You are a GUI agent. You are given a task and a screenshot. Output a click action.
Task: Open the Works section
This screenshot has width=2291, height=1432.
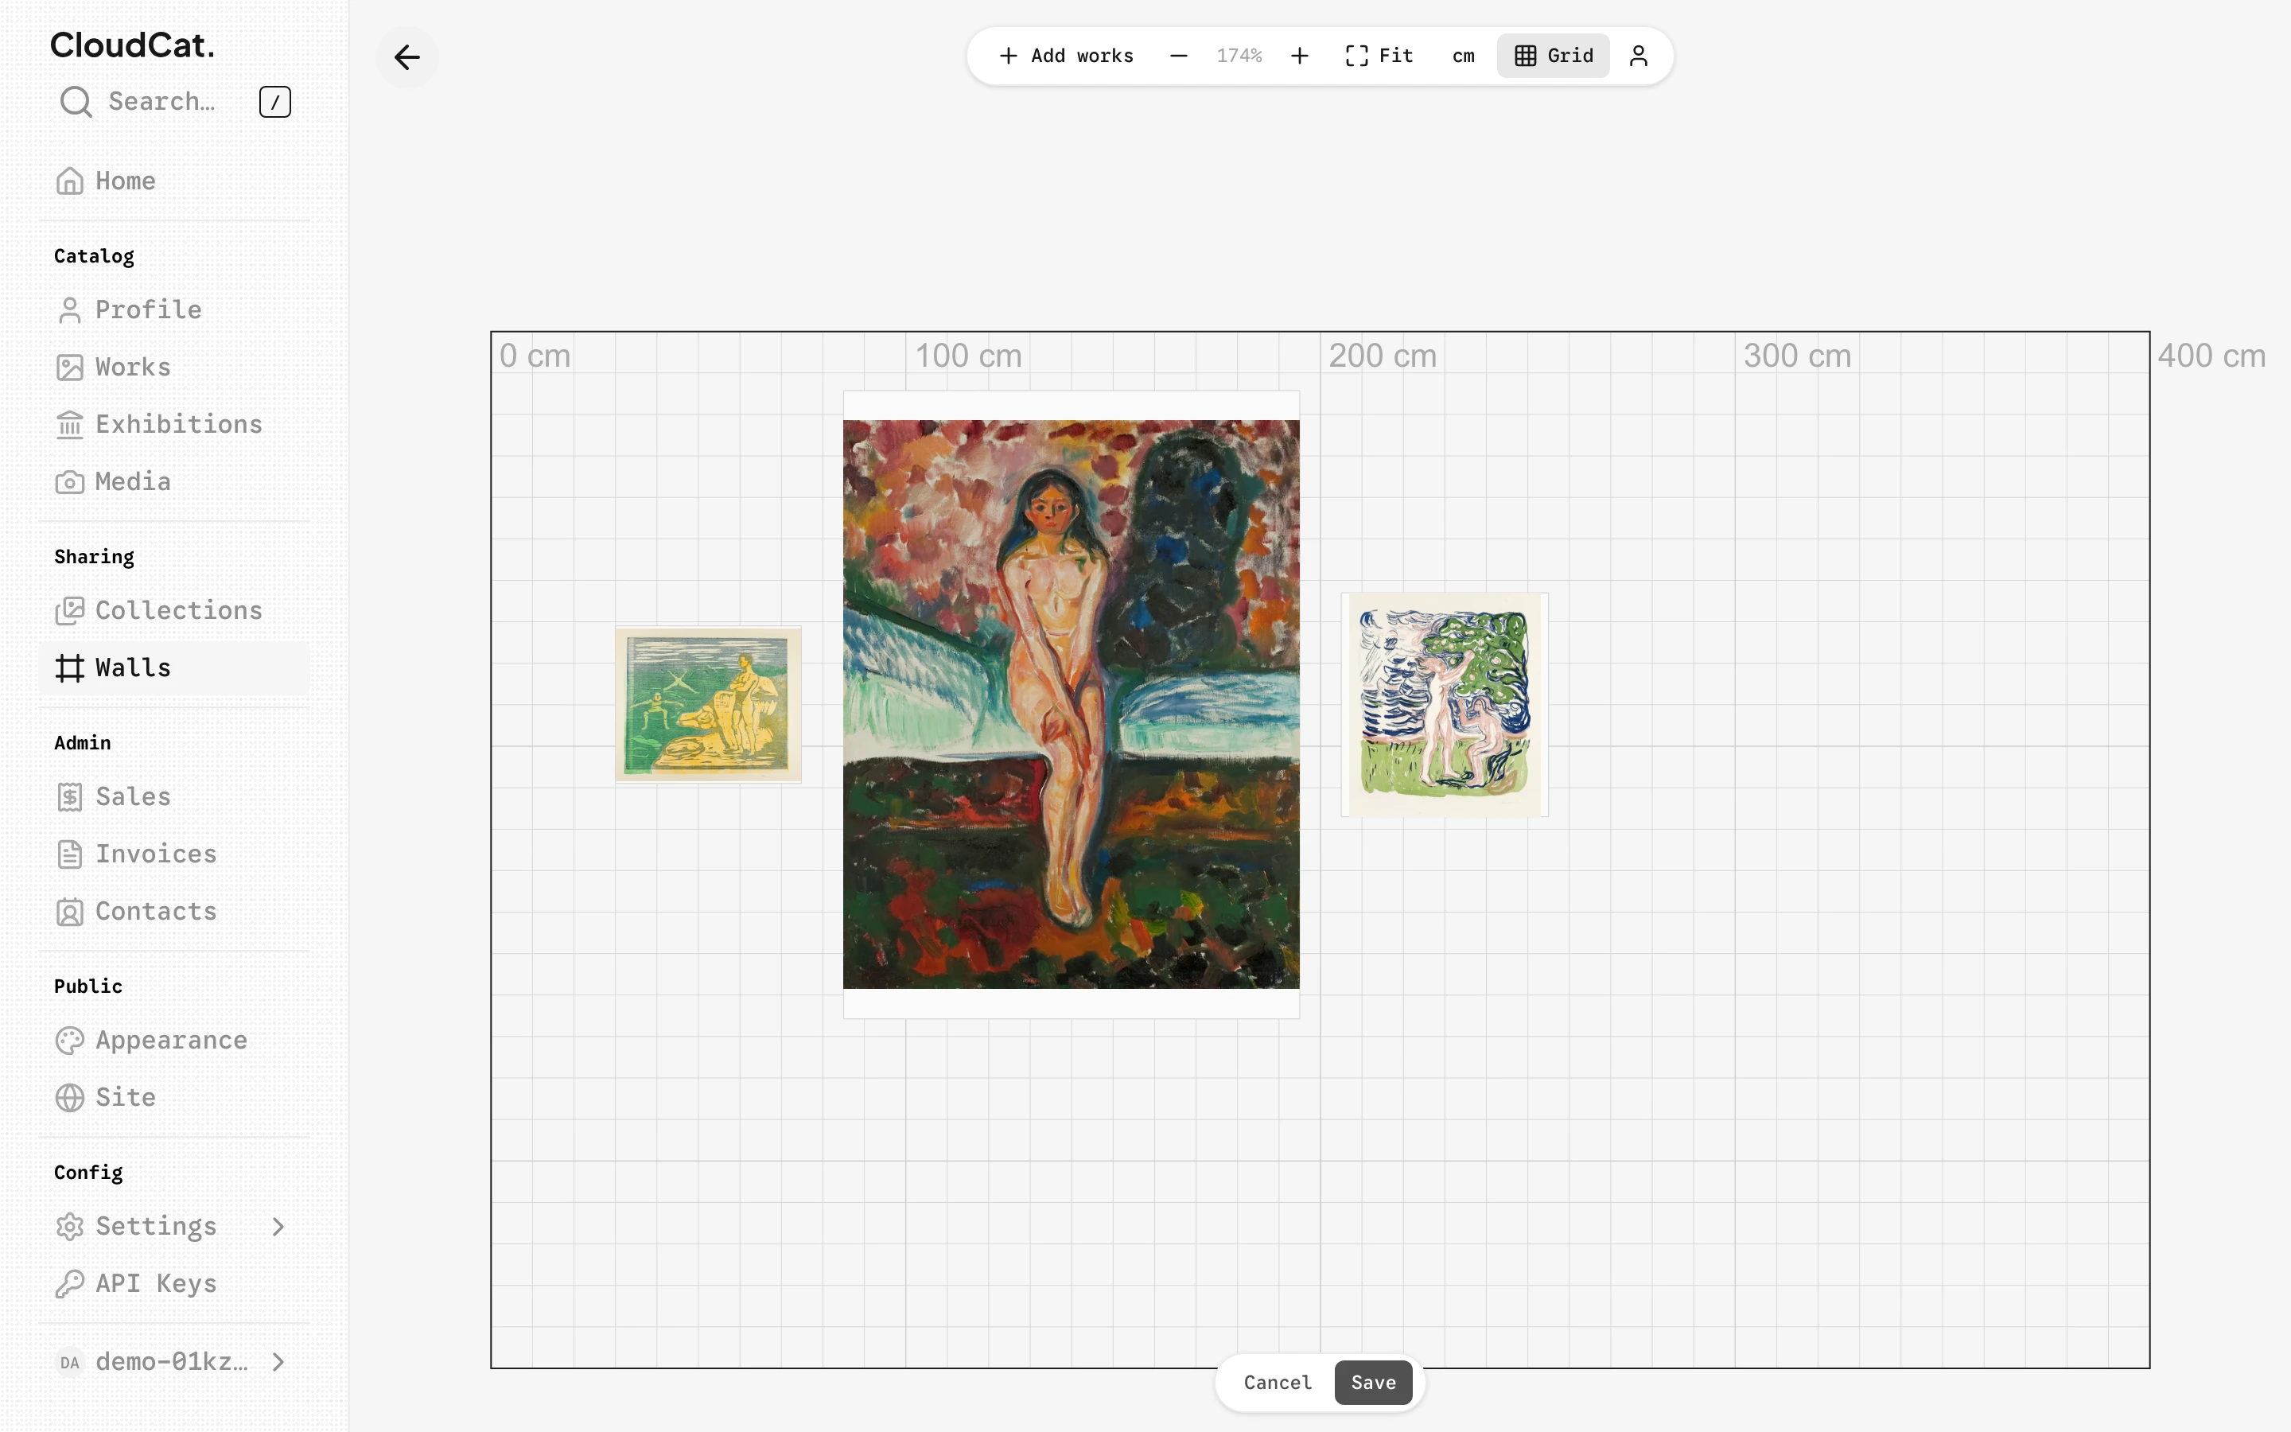pyautogui.click(x=174, y=368)
